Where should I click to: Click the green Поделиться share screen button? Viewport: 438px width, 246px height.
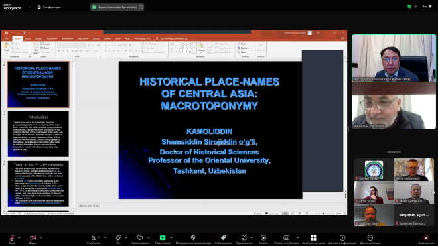[163, 238]
